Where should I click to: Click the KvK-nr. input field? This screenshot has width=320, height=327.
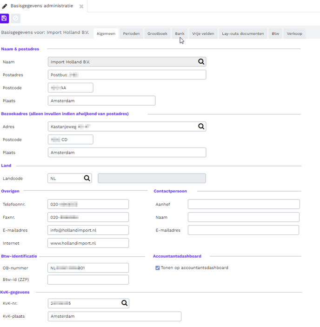tap(88, 303)
